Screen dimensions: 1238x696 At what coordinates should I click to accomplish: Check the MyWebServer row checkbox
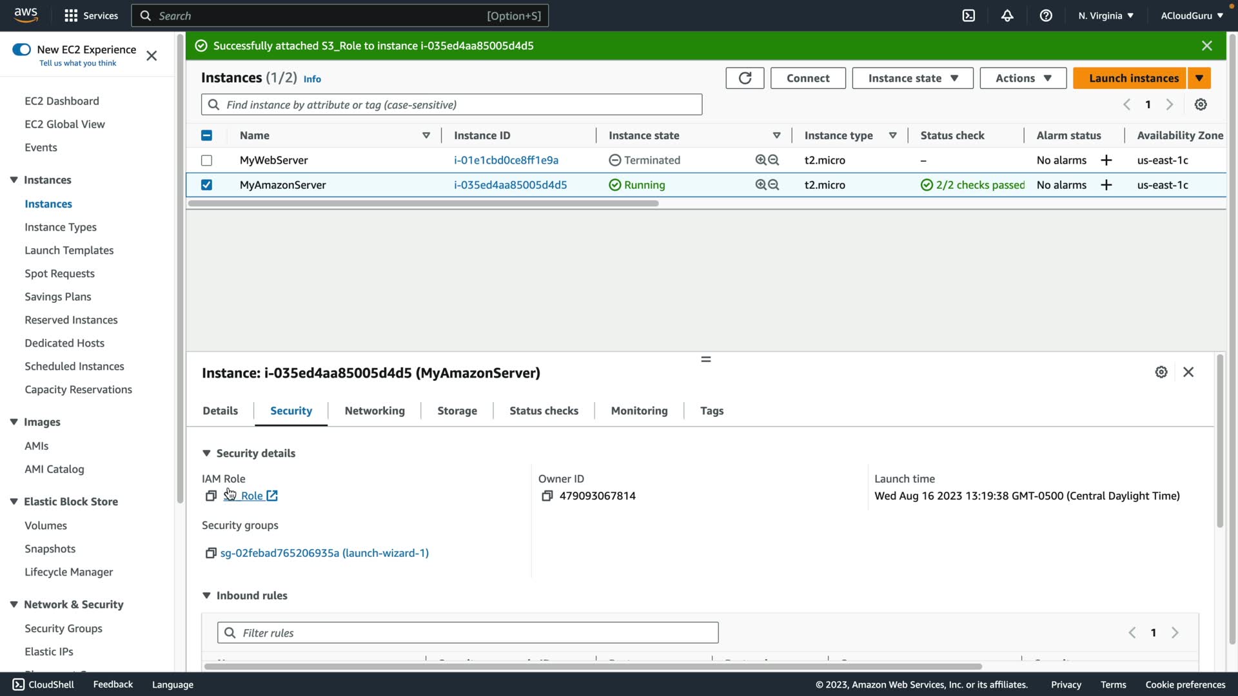[x=206, y=160]
